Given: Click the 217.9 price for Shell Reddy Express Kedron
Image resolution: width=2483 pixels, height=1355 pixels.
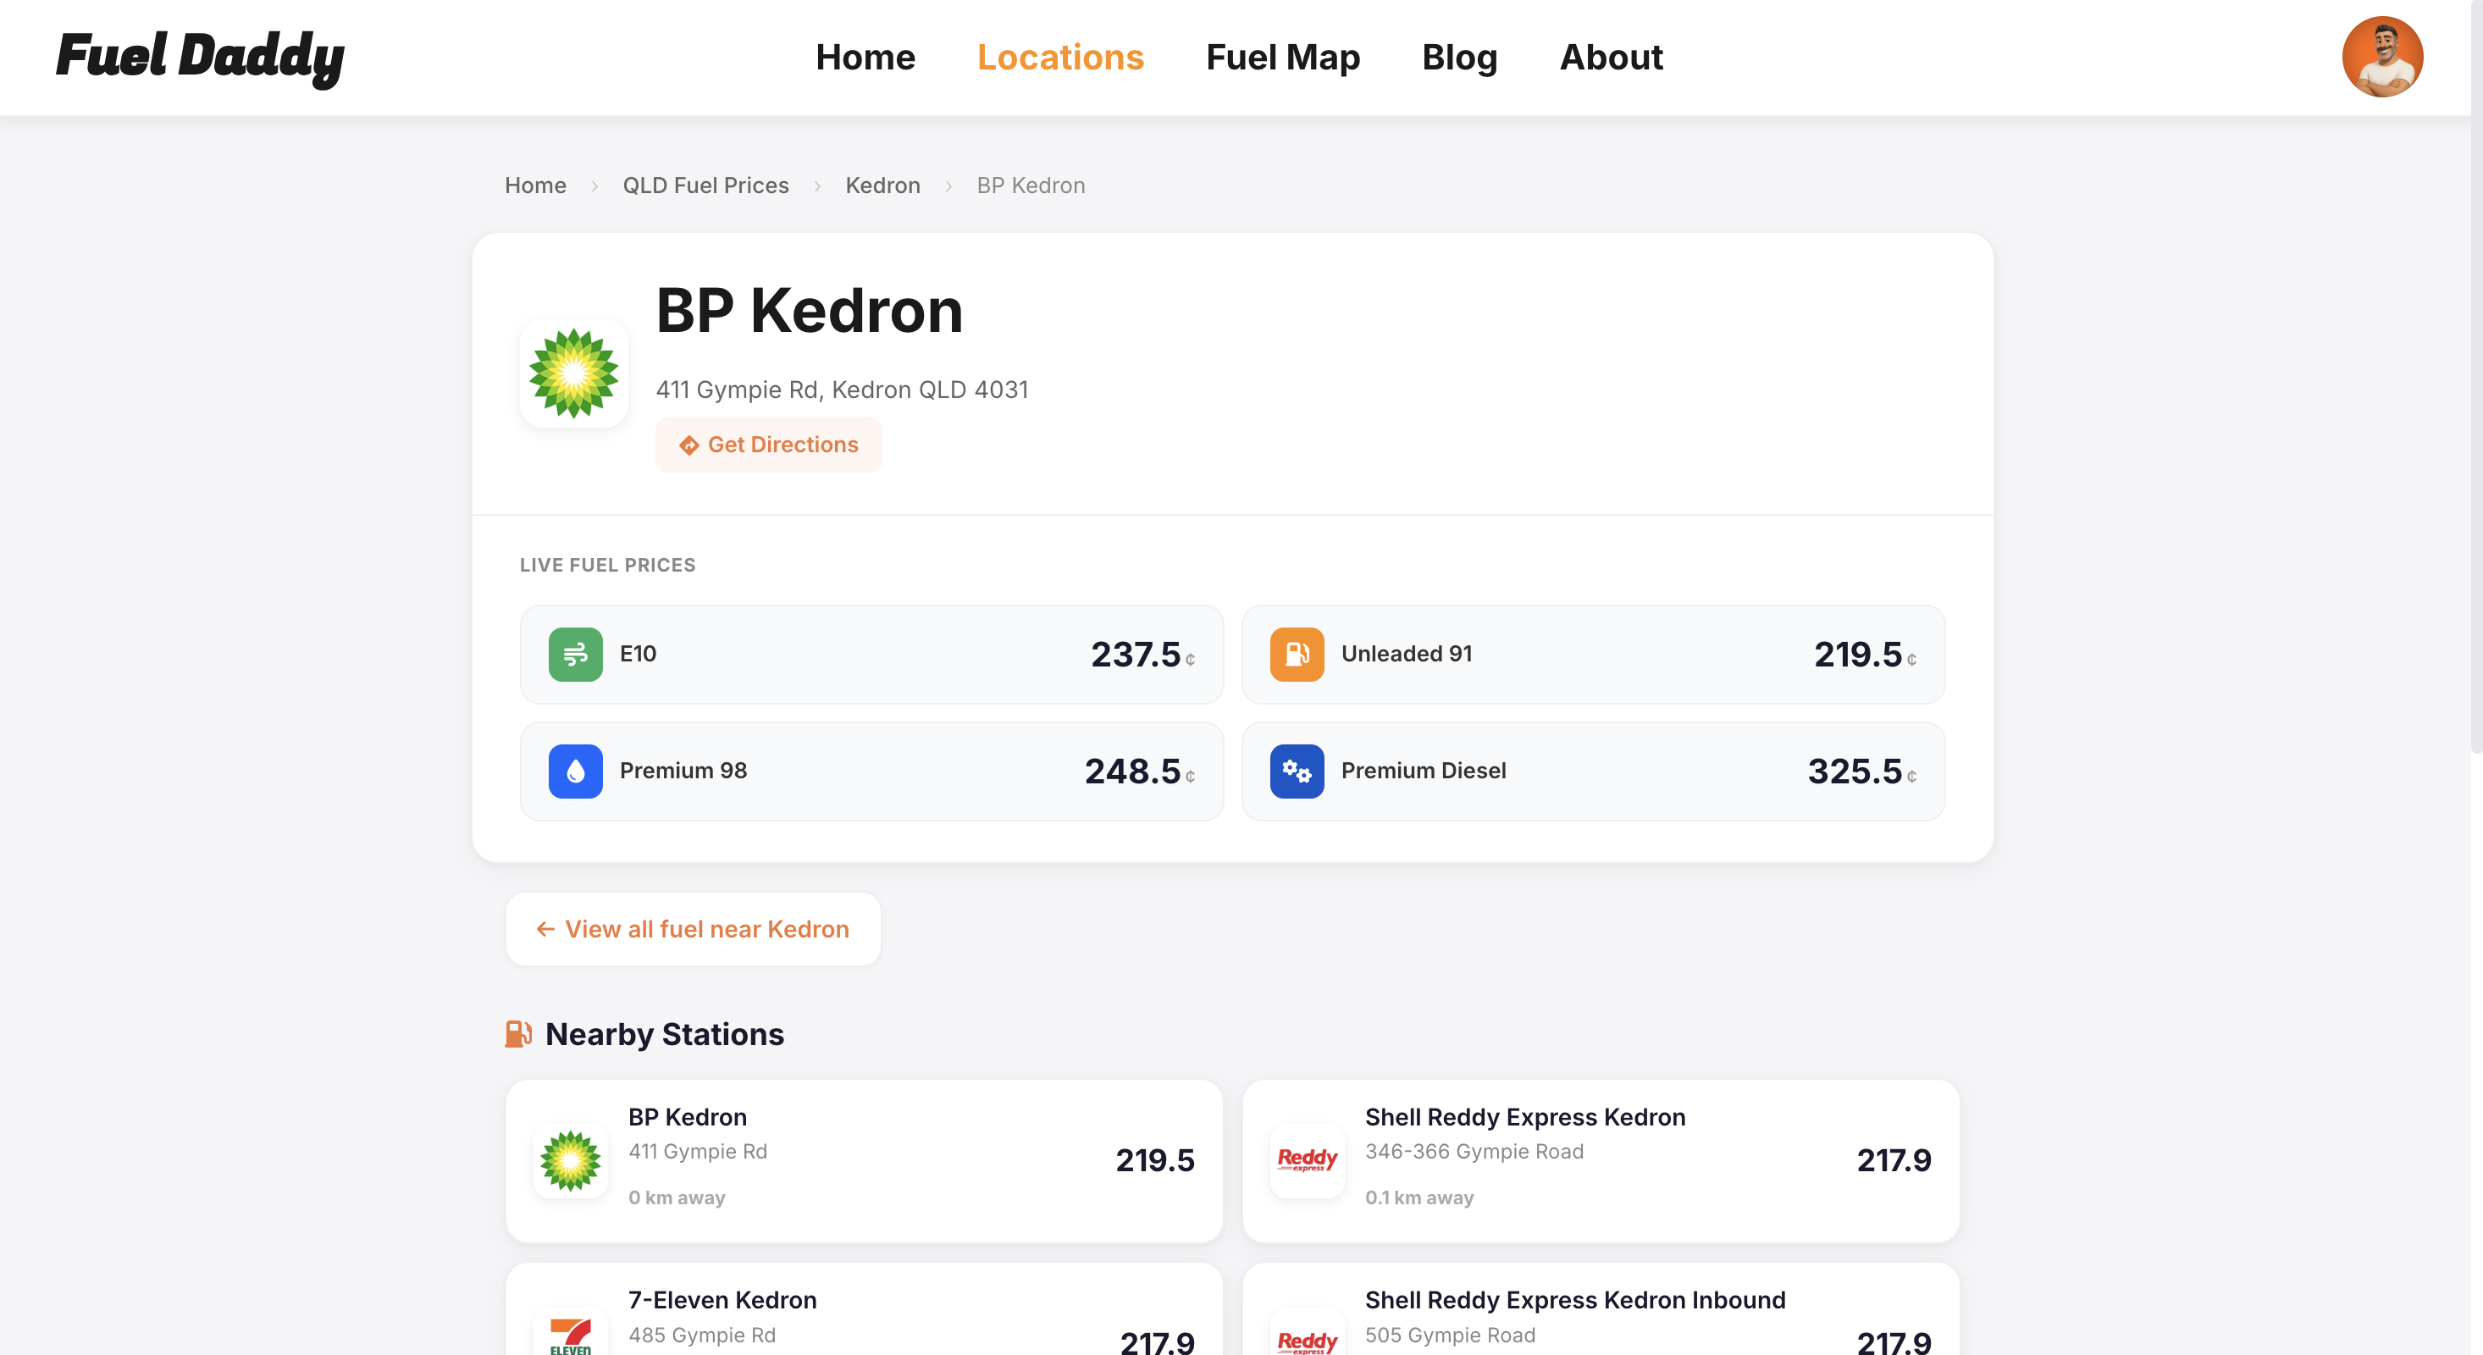Looking at the screenshot, I should click(x=1893, y=1160).
